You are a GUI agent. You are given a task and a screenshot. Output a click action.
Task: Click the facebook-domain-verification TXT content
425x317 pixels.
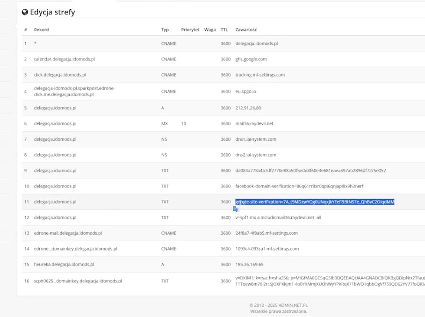(299, 186)
